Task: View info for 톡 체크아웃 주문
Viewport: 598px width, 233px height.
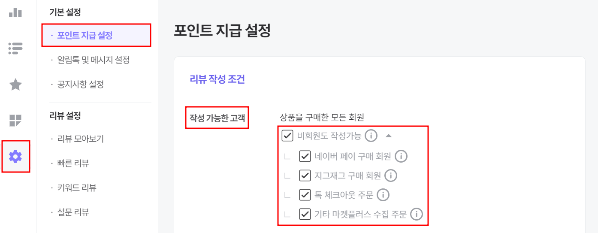Action: tap(383, 195)
